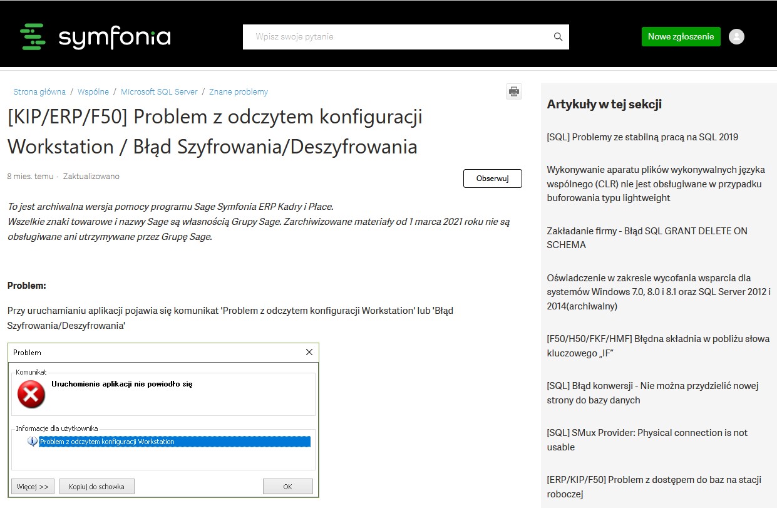Click OK in the Problem dialog
This screenshot has height=508, width=777.
288,487
